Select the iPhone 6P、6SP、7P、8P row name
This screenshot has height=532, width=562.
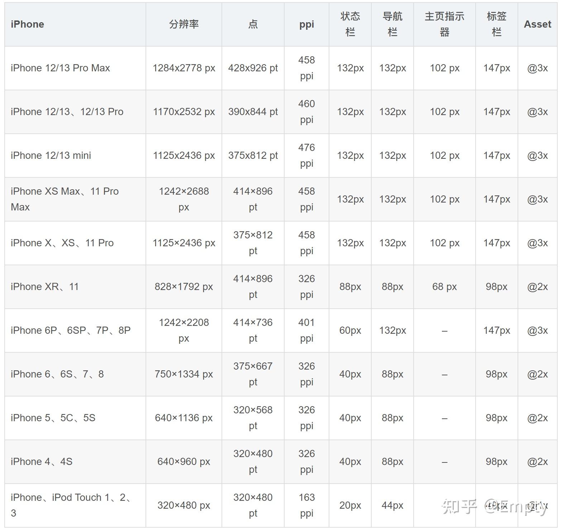point(71,331)
